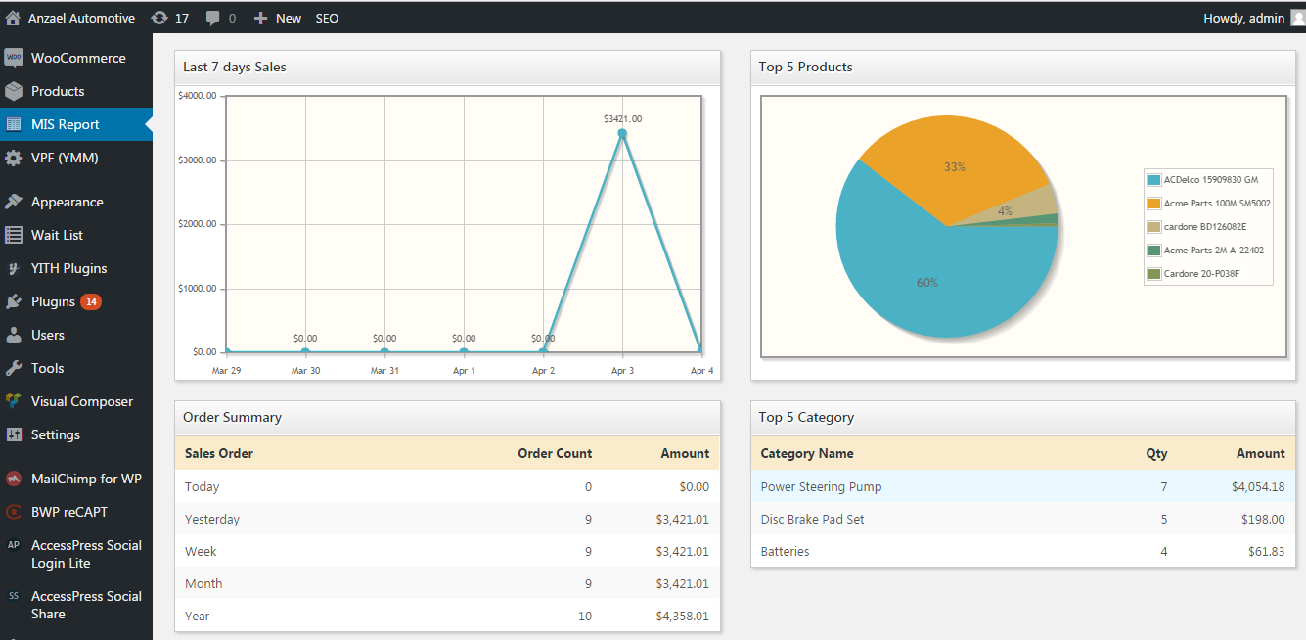Open the New content toolbar menu
Screen dimensions: 1306x640
coord(278,18)
